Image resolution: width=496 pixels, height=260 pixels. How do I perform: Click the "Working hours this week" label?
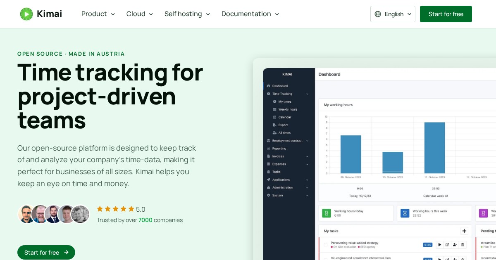click(430, 211)
